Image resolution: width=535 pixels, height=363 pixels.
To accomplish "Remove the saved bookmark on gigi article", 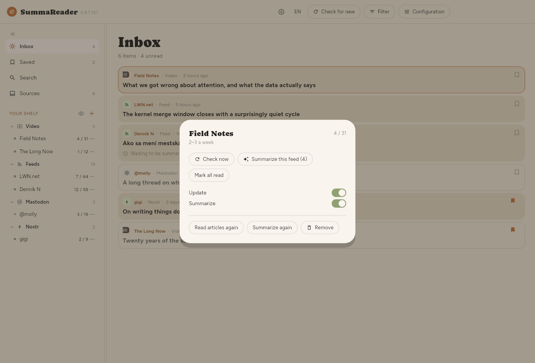I will [x=513, y=201].
